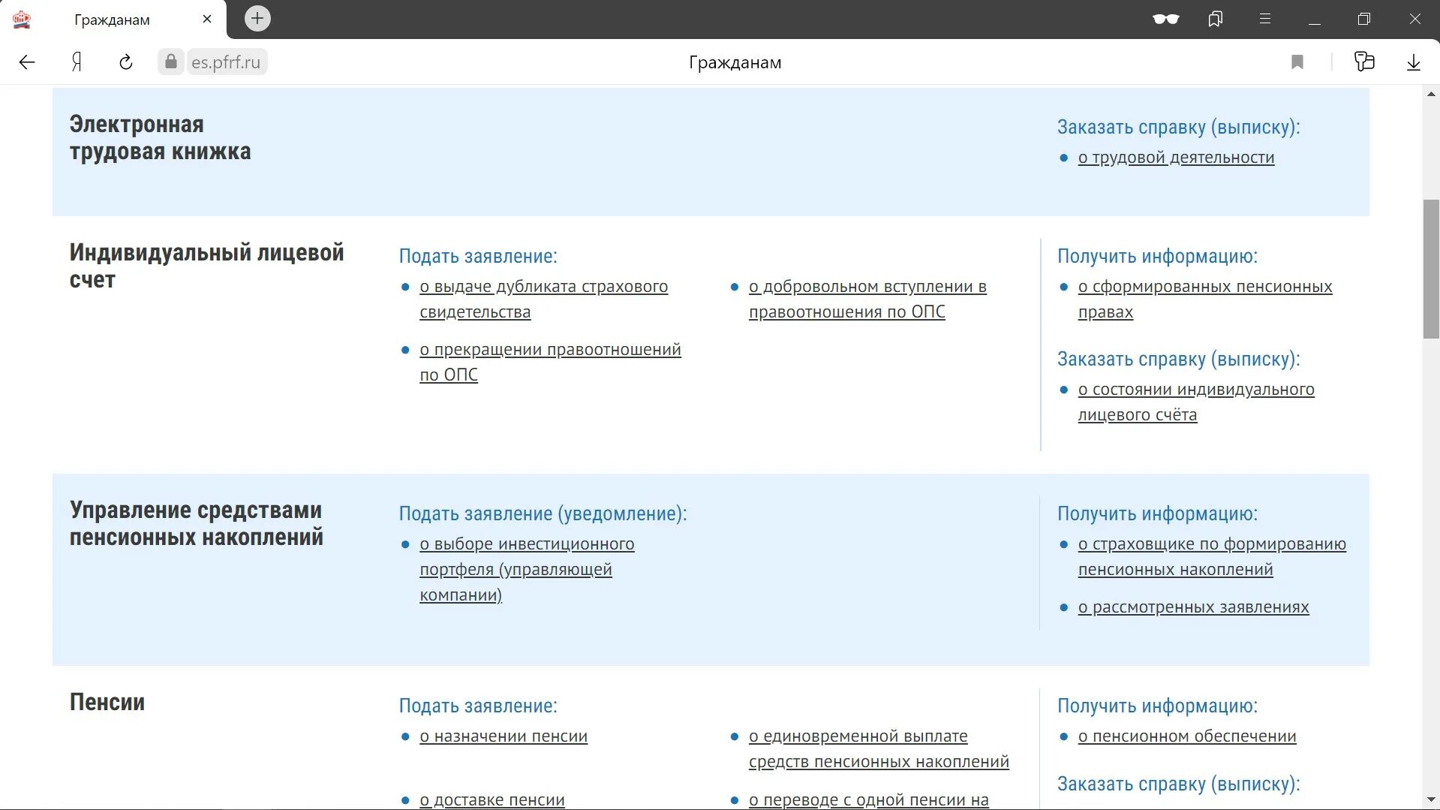Image resolution: width=1440 pixels, height=810 pixels.
Task: Open о добровольном вступлении в правоотношения по ОПС
Action: (x=867, y=300)
